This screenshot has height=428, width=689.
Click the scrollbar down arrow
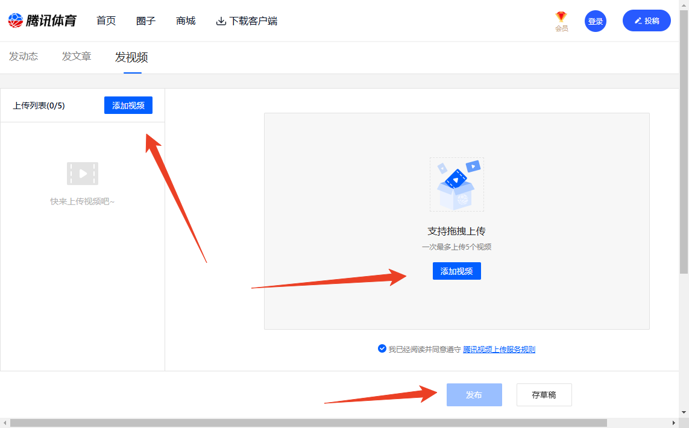(684, 412)
